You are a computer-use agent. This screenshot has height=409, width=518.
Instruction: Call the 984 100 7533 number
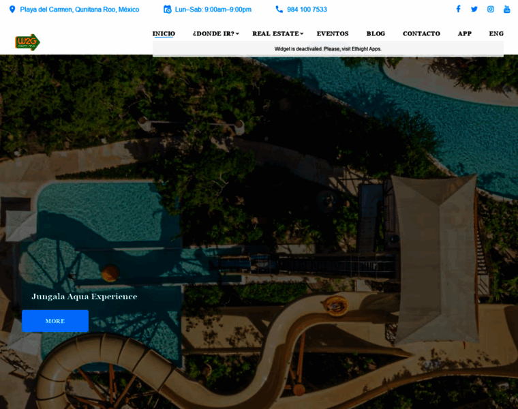tap(307, 10)
